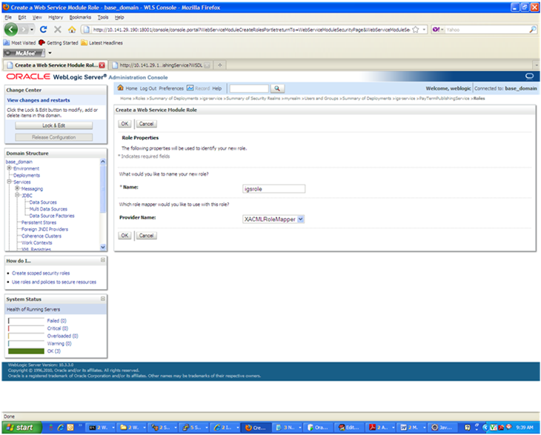Open the back/forward history dropdown arrow
Image resolution: width=541 pixels, height=435 pixels.
click(x=32, y=30)
